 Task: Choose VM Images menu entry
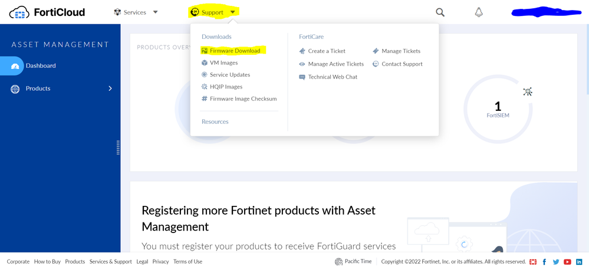coord(223,63)
